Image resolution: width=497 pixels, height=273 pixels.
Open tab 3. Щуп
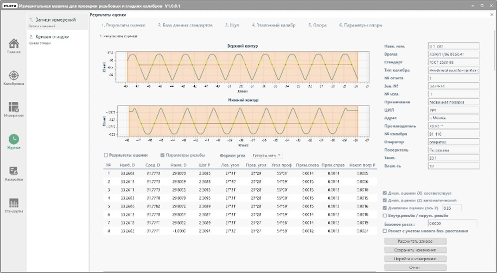pyautogui.click(x=232, y=25)
